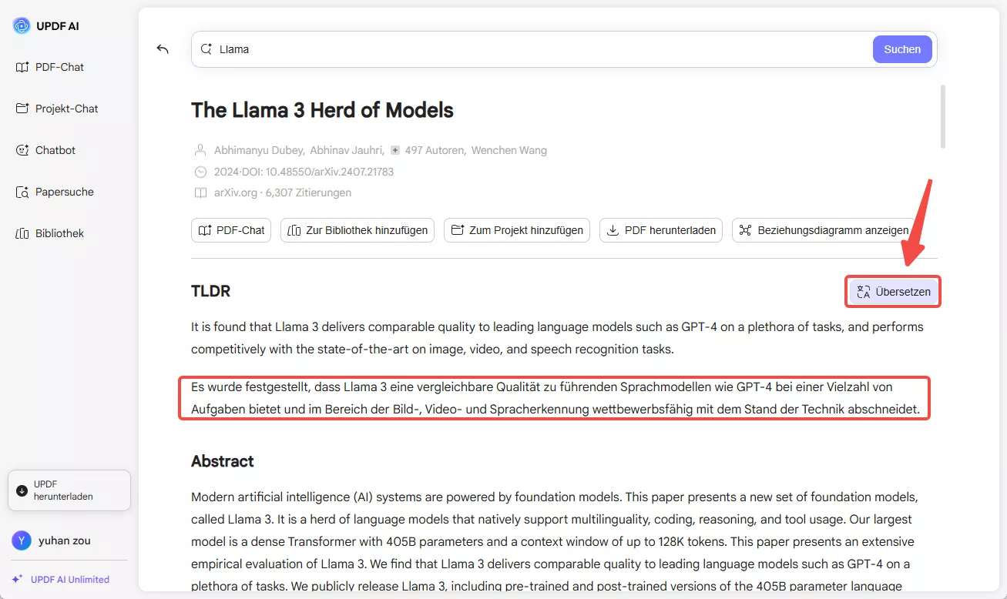Click the authors person icon

200,150
